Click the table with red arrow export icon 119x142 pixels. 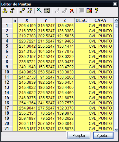[x=89, y=11]
